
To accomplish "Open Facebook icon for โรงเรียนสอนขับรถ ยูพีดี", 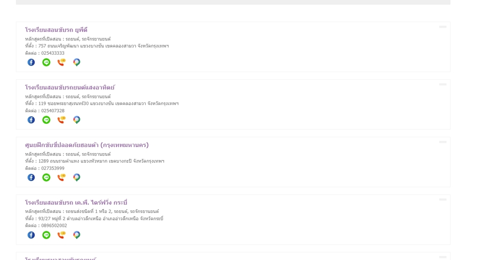I will point(31,62).
